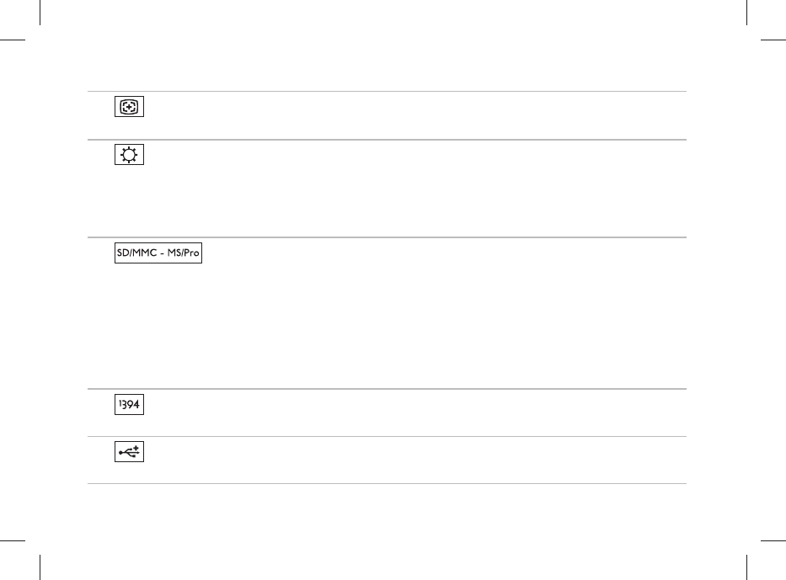Click the bottom-left vertical crop mark
This screenshot has width=786, height=580.
click(x=40, y=567)
